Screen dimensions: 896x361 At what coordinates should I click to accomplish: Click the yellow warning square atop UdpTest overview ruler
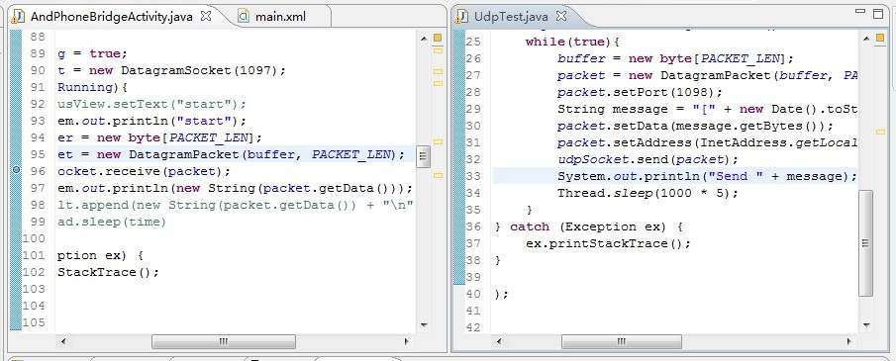click(880, 38)
